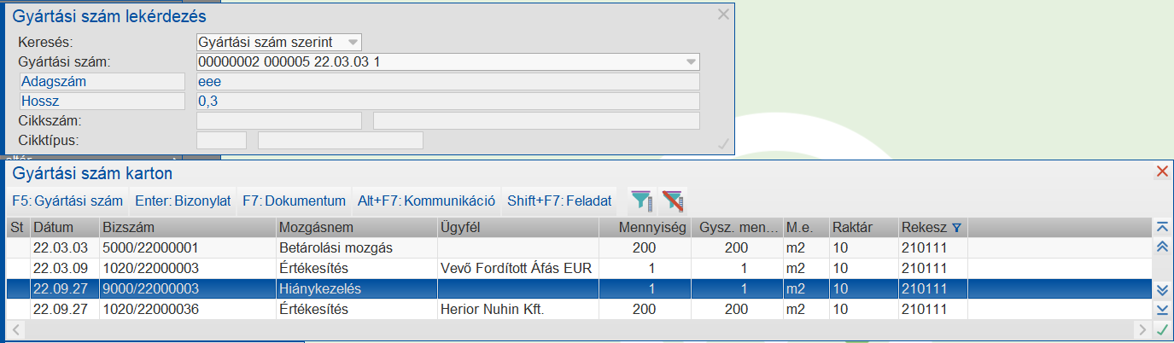Image resolution: width=1174 pixels, height=343 pixels.
Task: Open Alt+F7: Kommunikáció
Action: click(x=426, y=201)
